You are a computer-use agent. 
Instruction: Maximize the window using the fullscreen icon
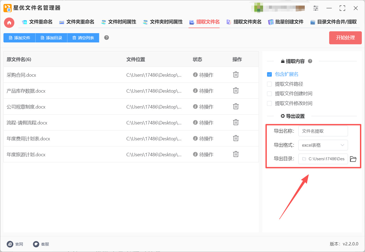tap(342, 8)
